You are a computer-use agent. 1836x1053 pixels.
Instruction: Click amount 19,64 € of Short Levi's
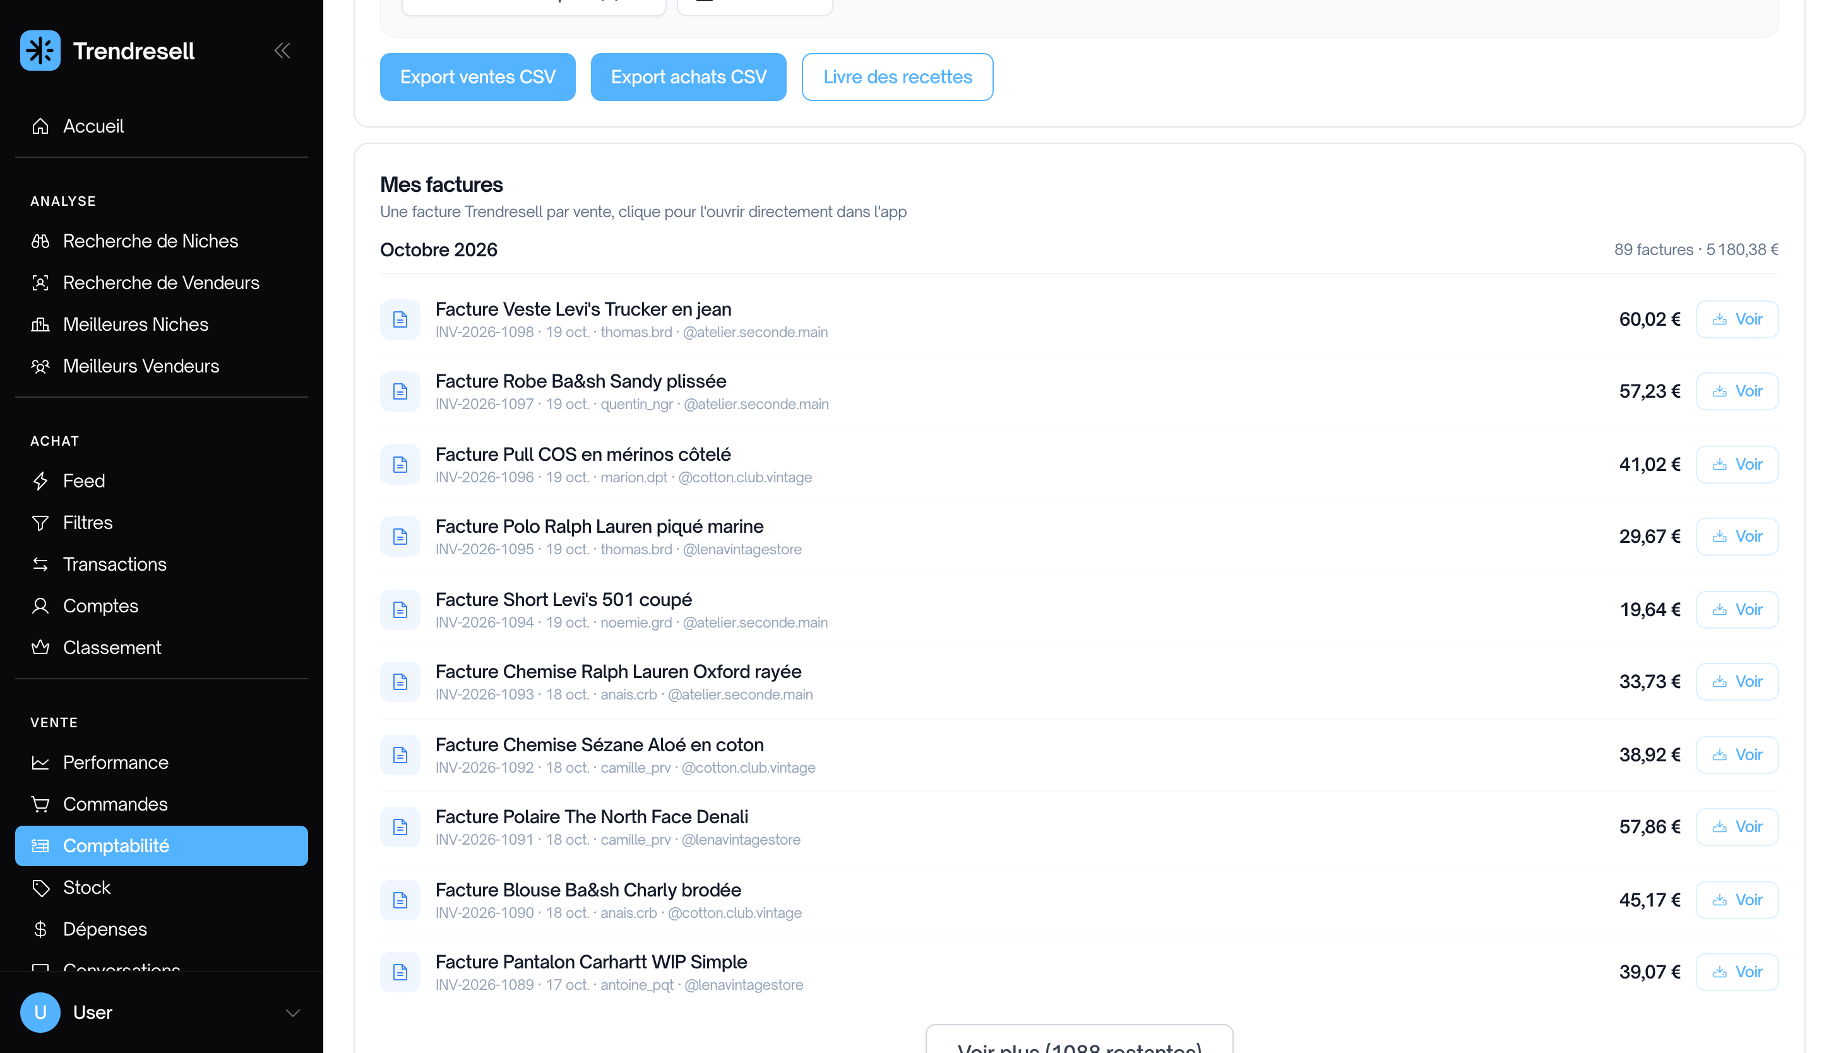coord(1650,610)
